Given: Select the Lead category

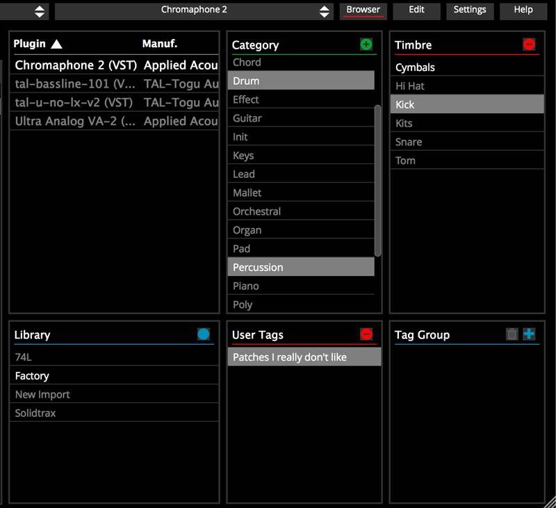Looking at the screenshot, I should click(301, 174).
